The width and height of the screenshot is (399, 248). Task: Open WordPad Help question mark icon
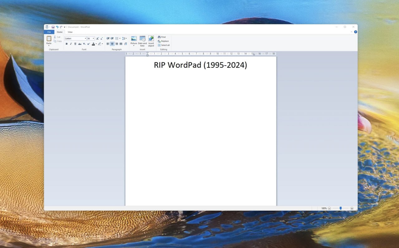click(356, 32)
